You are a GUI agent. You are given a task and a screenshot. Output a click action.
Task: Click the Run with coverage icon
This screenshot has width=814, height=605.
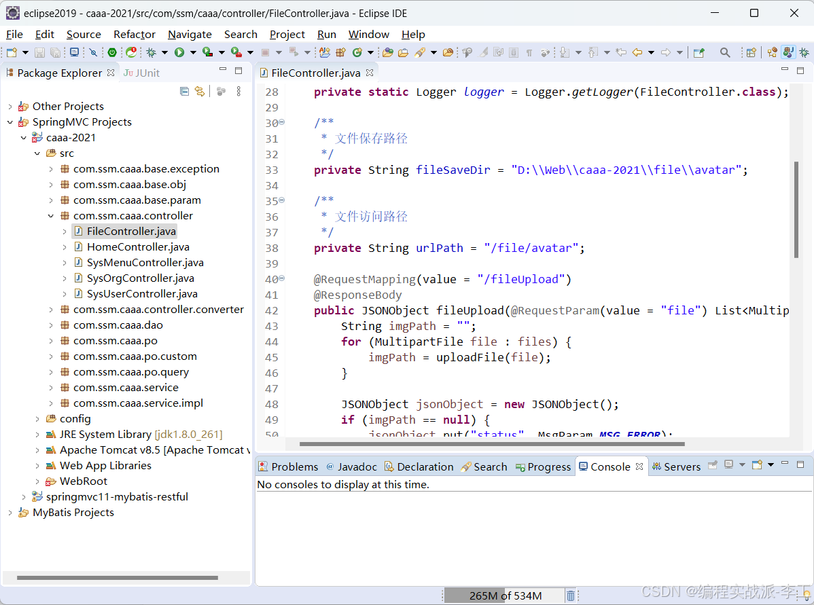click(x=208, y=52)
